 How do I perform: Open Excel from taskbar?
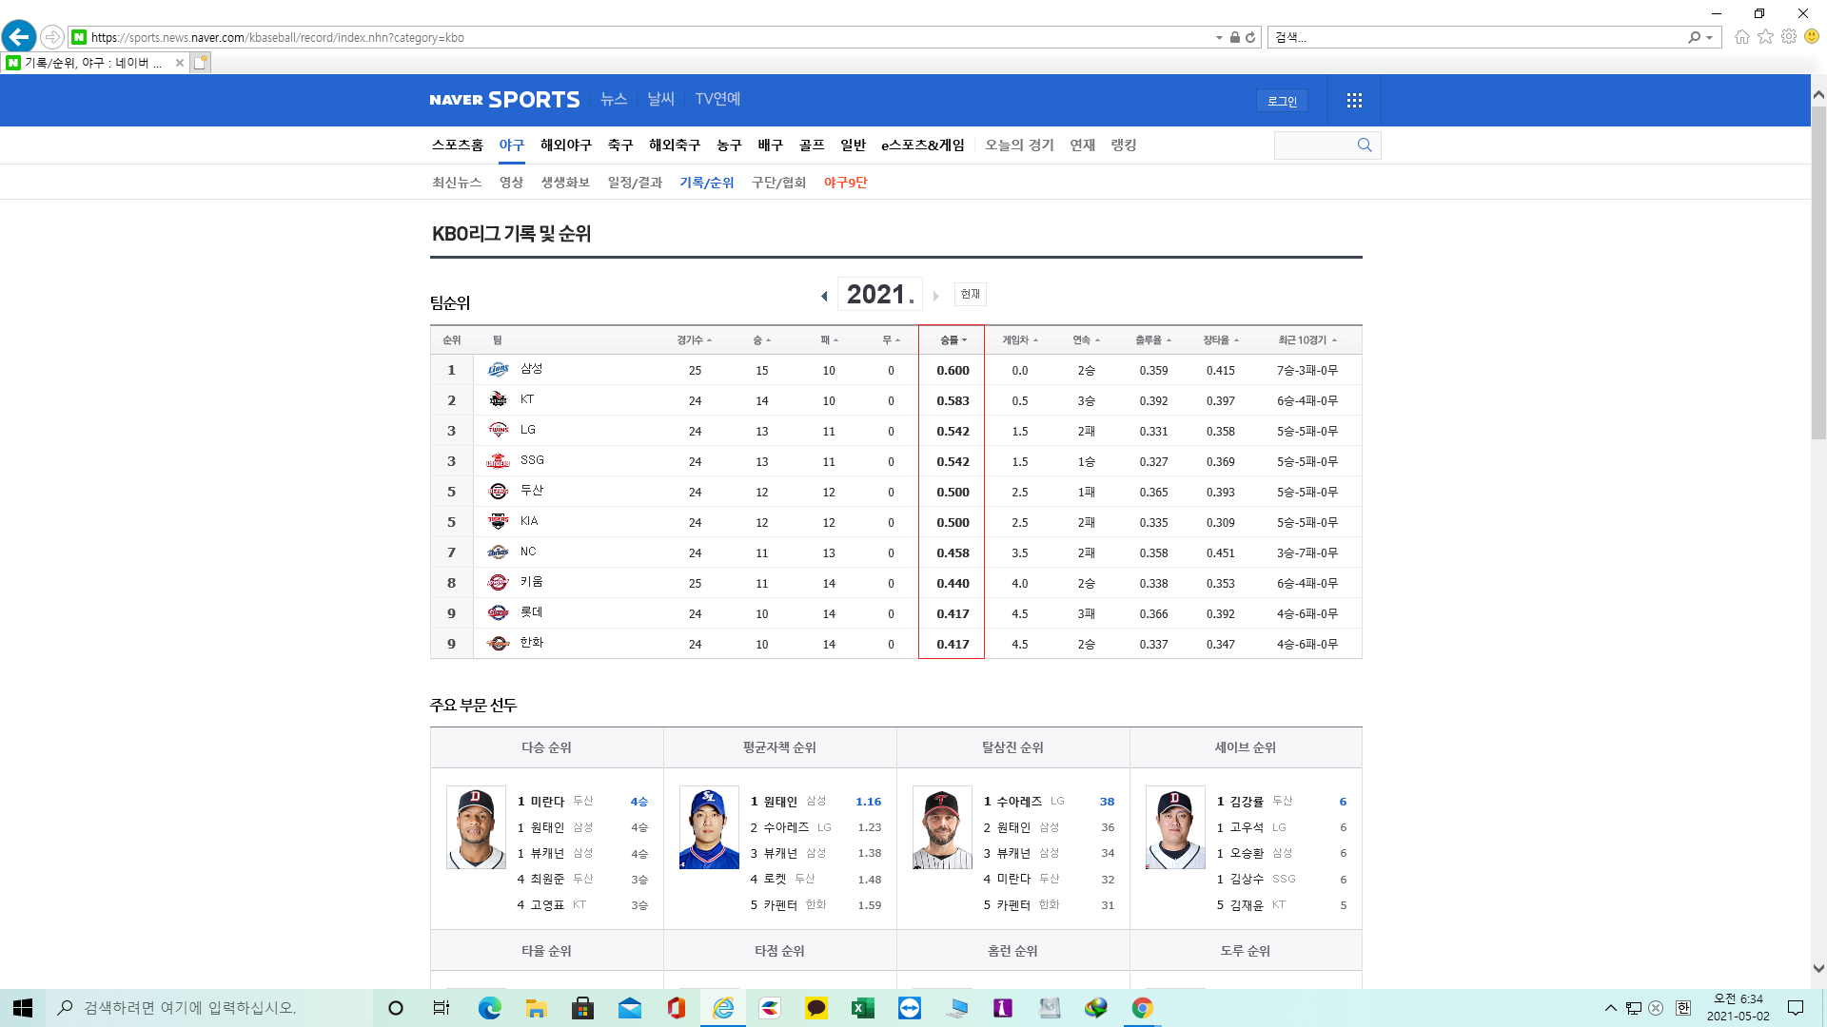(x=862, y=1008)
